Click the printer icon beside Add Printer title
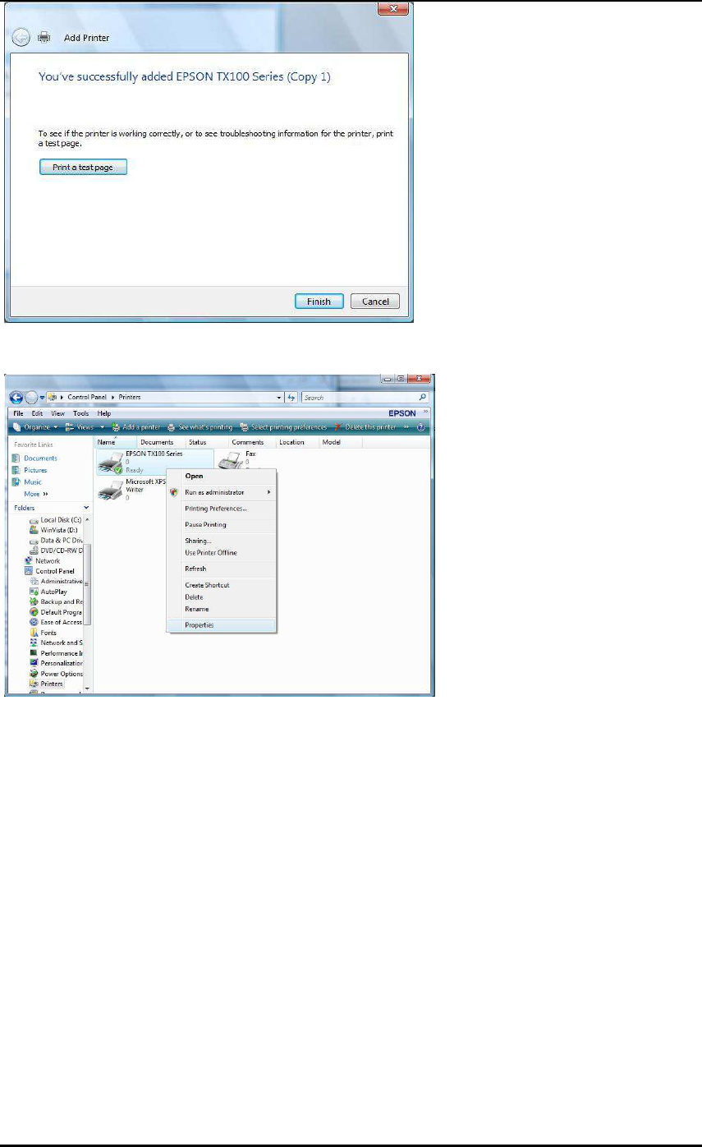The width and height of the screenshot is (702, 1147). pyautogui.click(x=44, y=38)
